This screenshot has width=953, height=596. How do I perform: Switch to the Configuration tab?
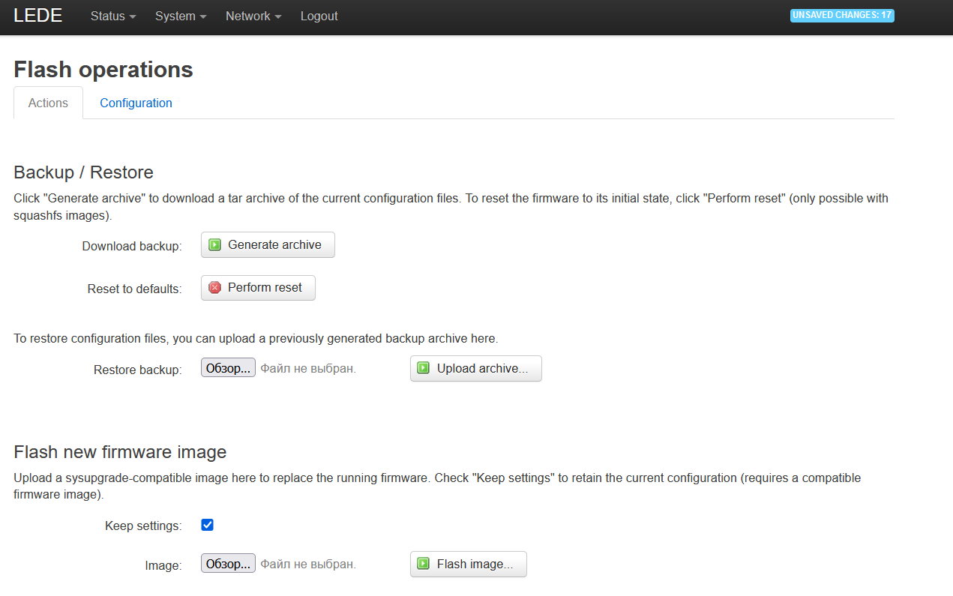pos(136,103)
